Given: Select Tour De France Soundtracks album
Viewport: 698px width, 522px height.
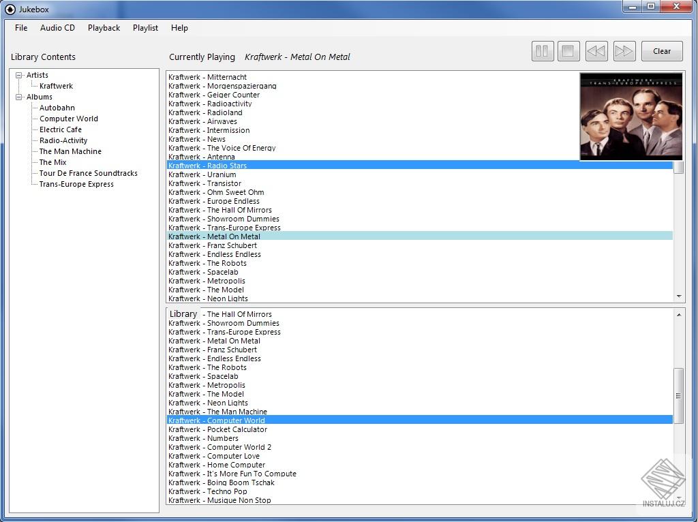Looking at the screenshot, I should point(88,173).
